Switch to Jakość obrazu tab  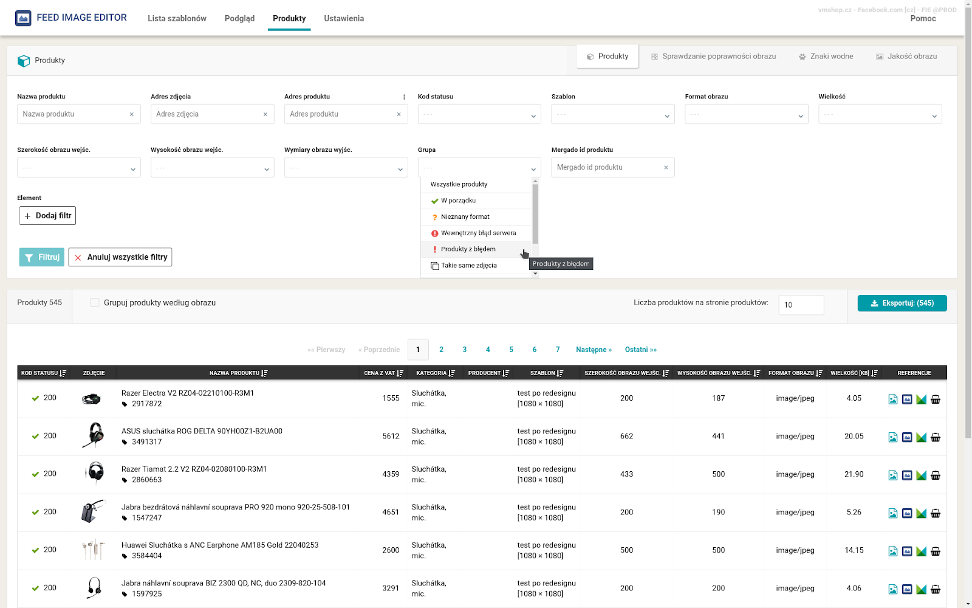click(906, 57)
